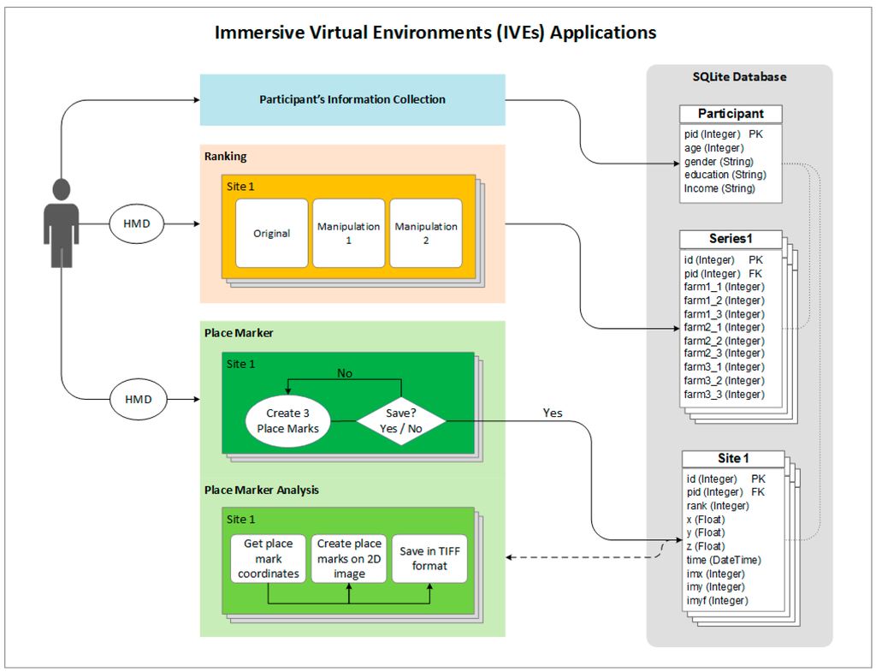The height and width of the screenshot is (672, 876).
Task: Select the farm2_1 (Integer) row in Series1
Action: 724,327
